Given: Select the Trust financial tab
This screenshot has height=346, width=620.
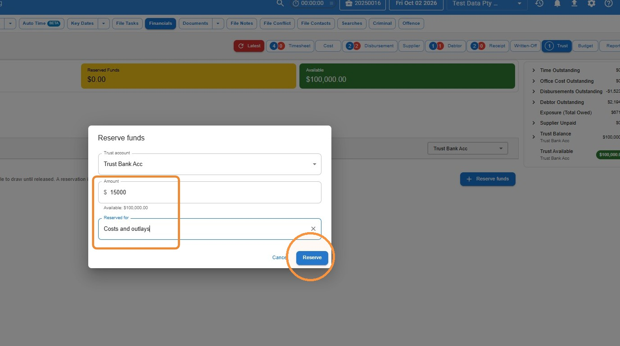Looking at the screenshot, I should point(557,46).
